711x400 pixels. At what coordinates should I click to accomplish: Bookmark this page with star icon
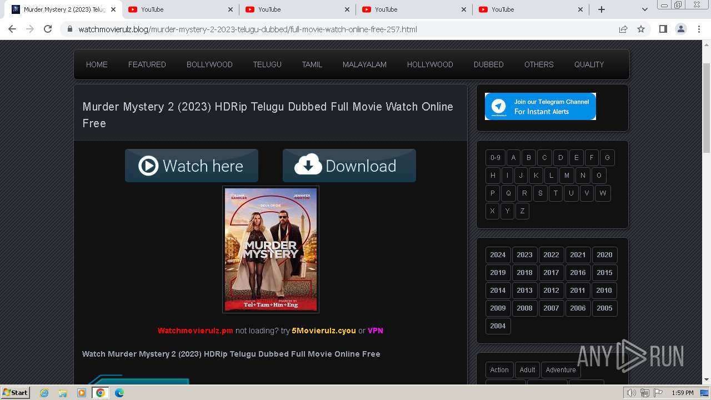click(x=641, y=29)
